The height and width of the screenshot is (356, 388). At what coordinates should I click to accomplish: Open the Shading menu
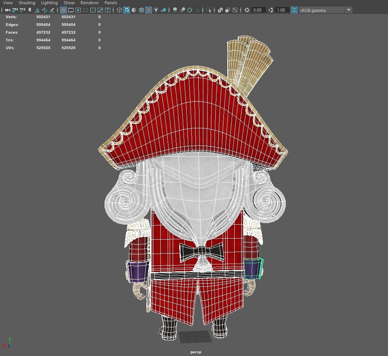tap(27, 3)
